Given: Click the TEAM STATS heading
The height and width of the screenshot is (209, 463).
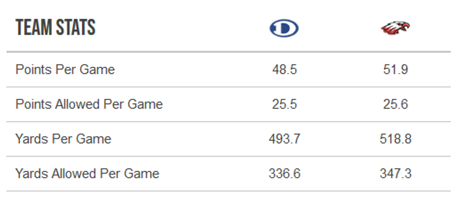Looking at the screenshot, I should [56, 28].
